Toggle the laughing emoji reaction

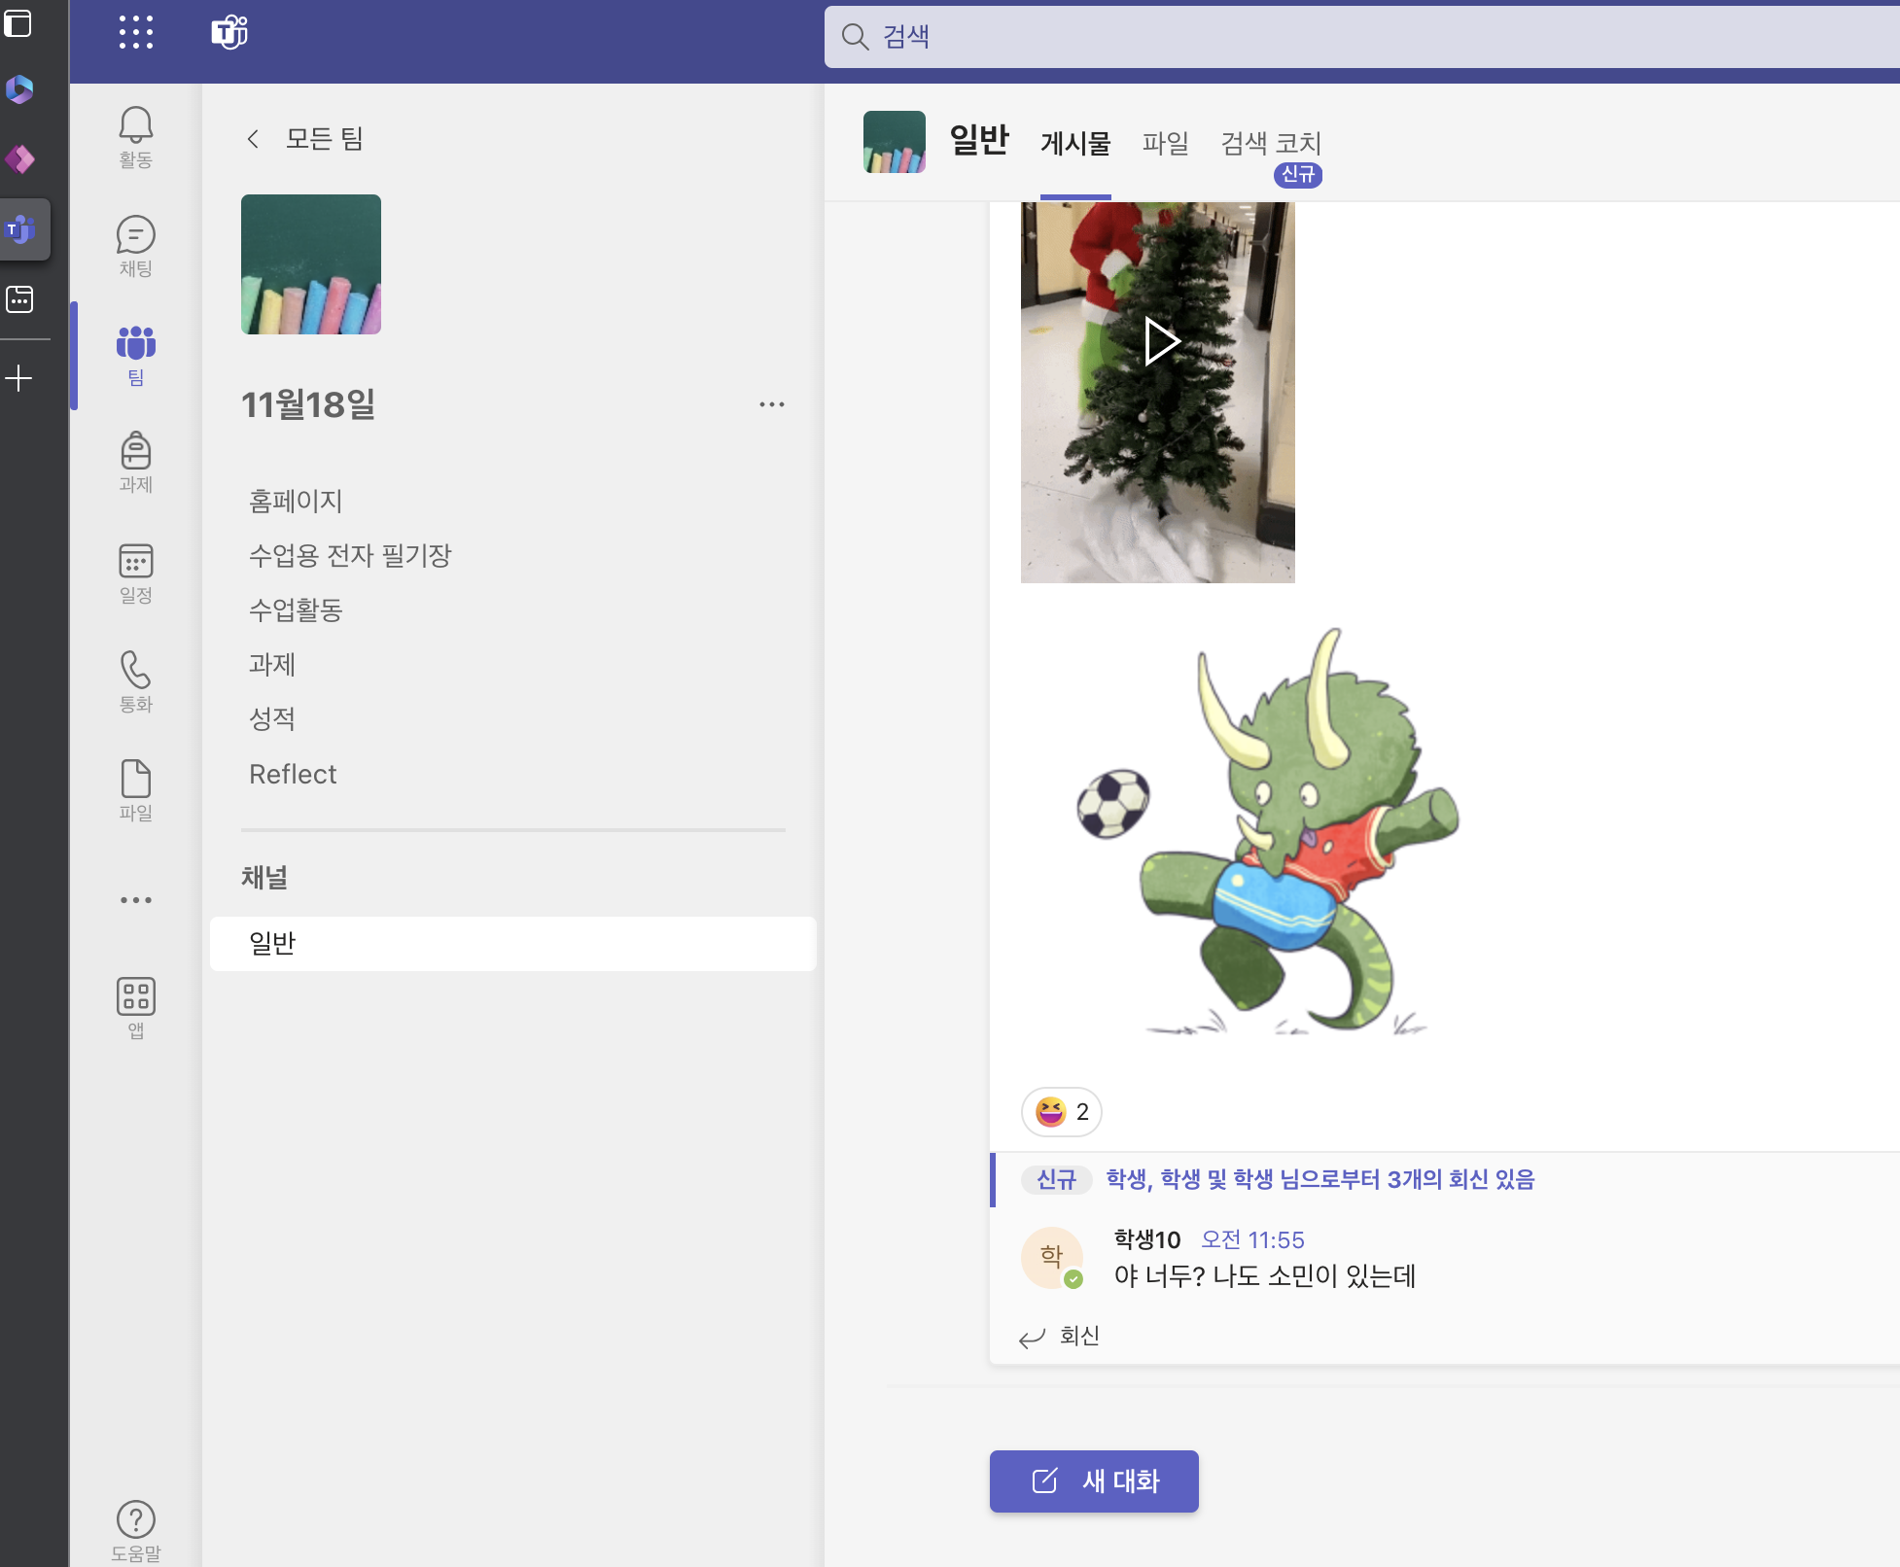(1061, 1111)
